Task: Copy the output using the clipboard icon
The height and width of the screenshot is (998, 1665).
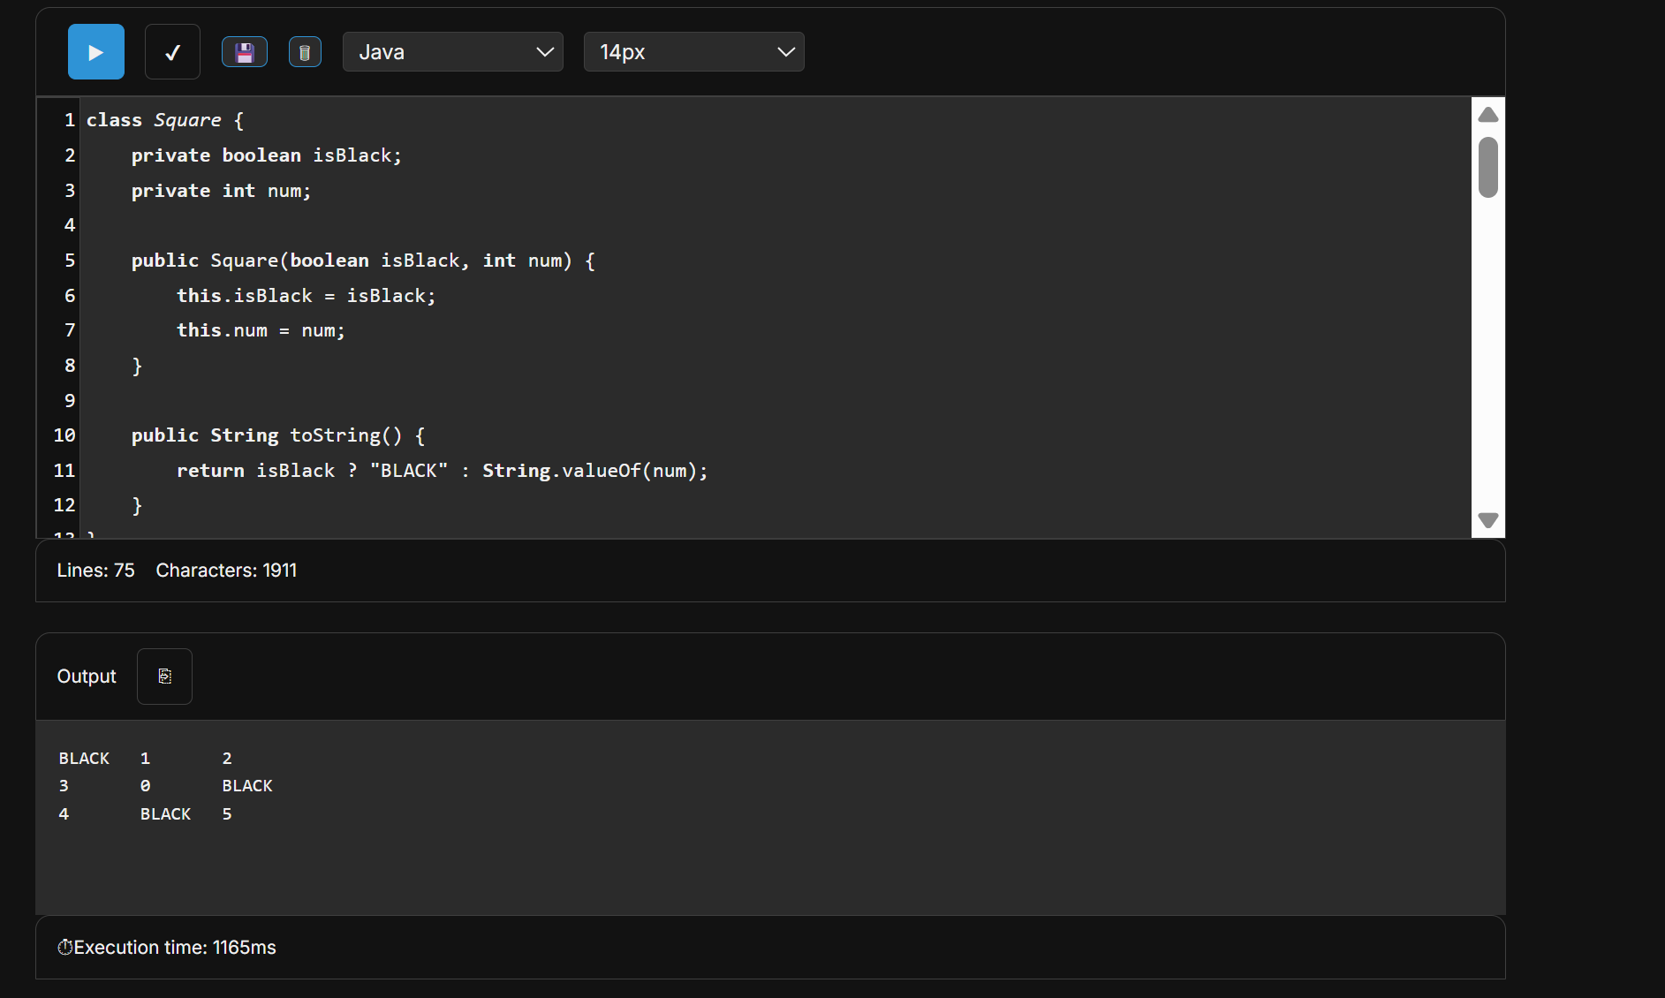Action: click(x=164, y=677)
